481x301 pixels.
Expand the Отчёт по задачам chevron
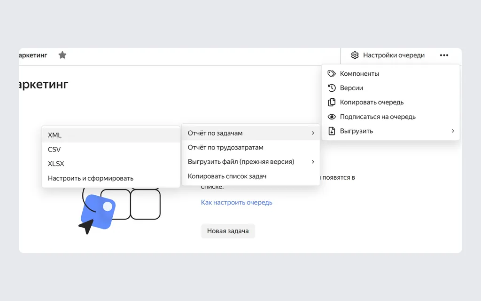(x=313, y=133)
